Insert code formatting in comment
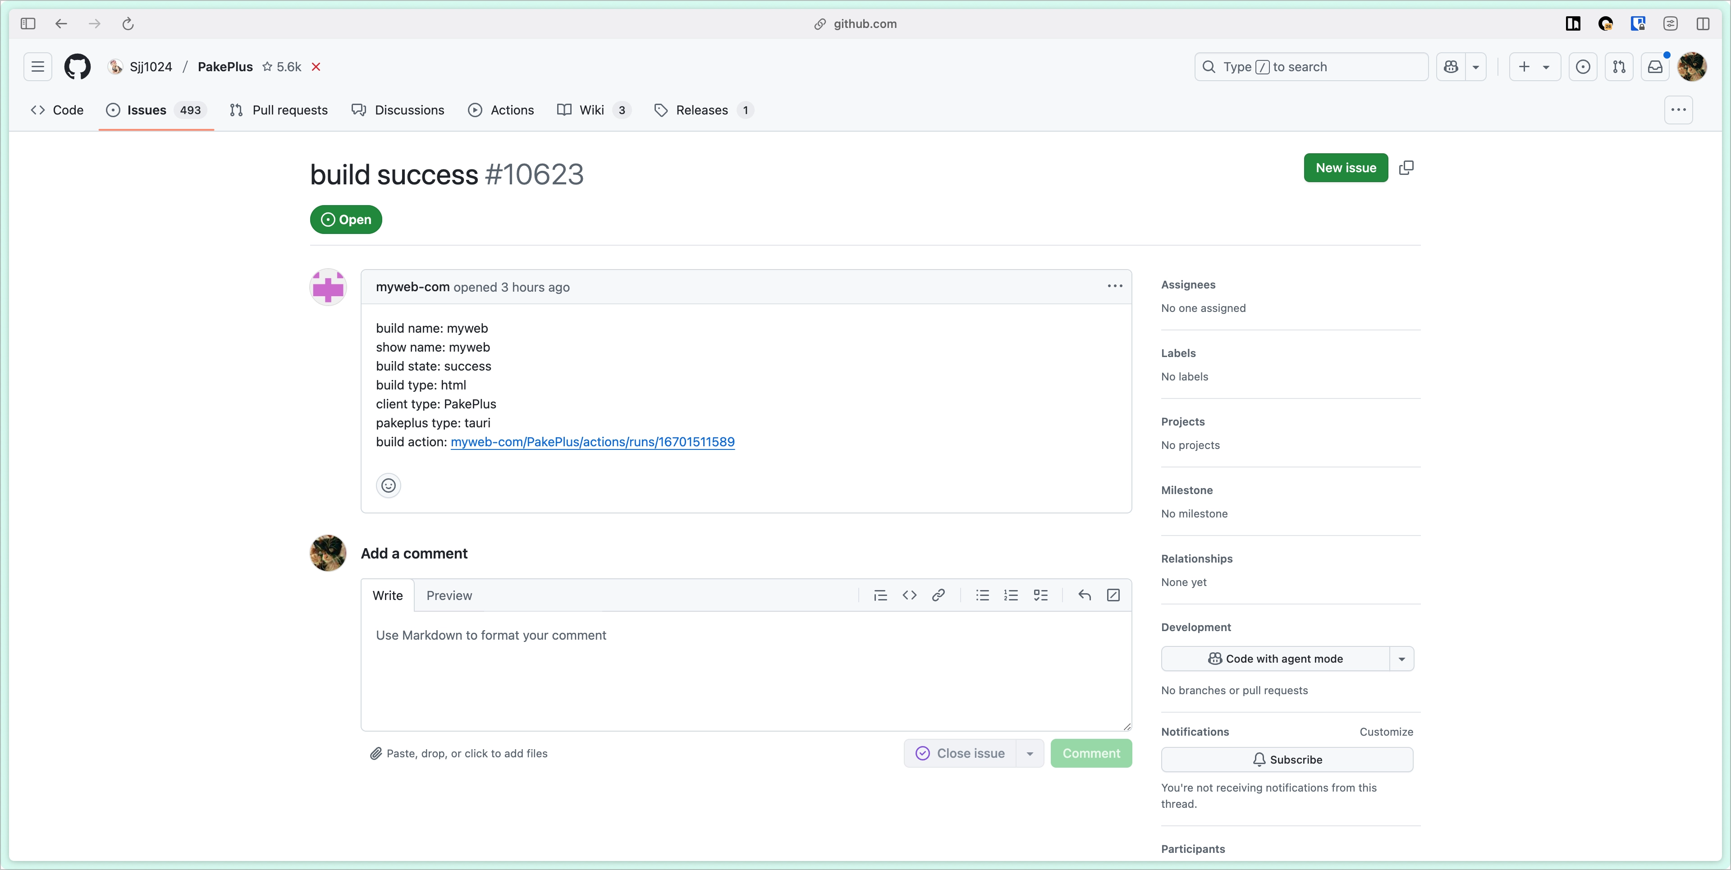This screenshot has width=1731, height=870. pos(909,595)
